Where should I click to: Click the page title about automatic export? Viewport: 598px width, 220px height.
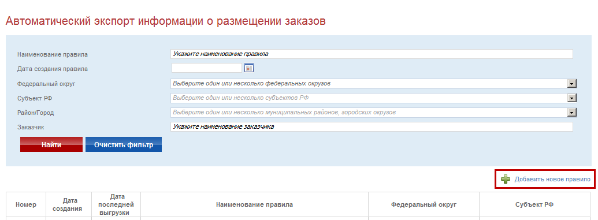point(165,21)
